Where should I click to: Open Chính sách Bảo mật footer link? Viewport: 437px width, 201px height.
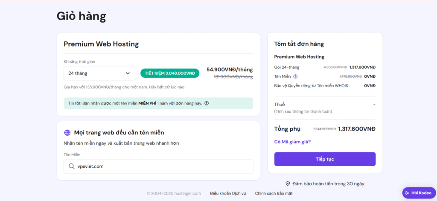[274, 193]
